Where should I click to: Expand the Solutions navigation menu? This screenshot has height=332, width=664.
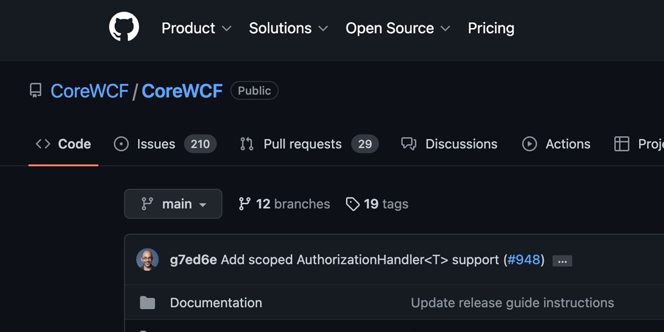tap(288, 28)
